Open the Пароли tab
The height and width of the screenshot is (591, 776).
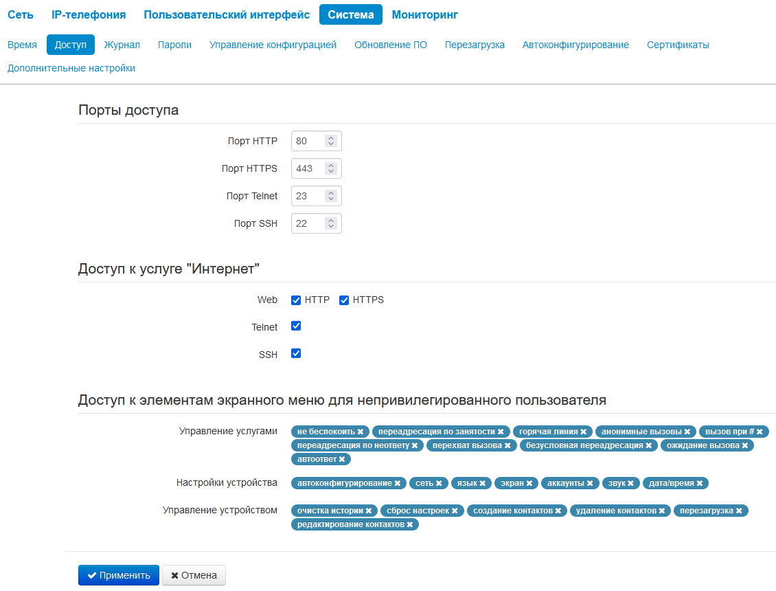point(174,45)
